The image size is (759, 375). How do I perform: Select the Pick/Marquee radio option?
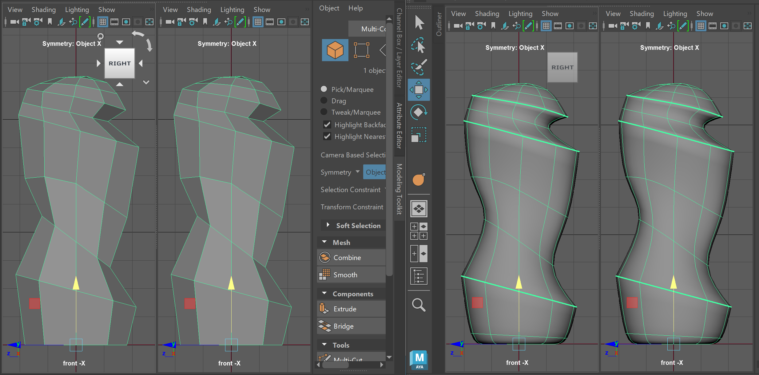click(x=324, y=89)
